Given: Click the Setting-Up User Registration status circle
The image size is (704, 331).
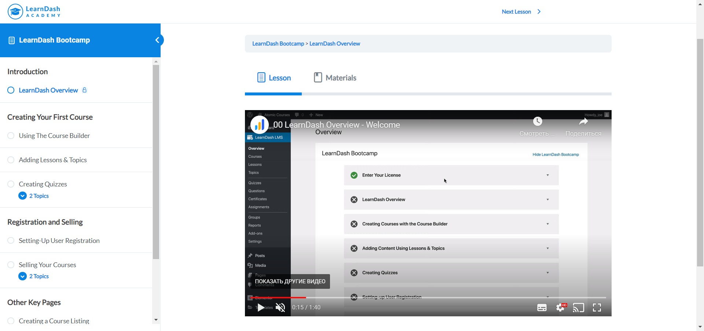Looking at the screenshot, I should pos(11,240).
